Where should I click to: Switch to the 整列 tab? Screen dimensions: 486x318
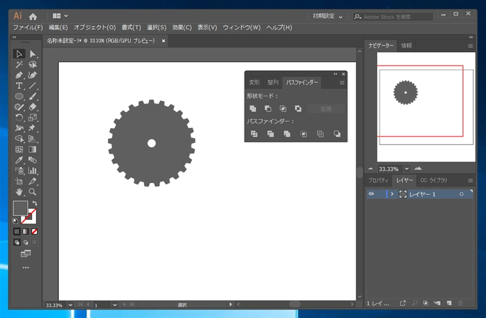click(273, 82)
